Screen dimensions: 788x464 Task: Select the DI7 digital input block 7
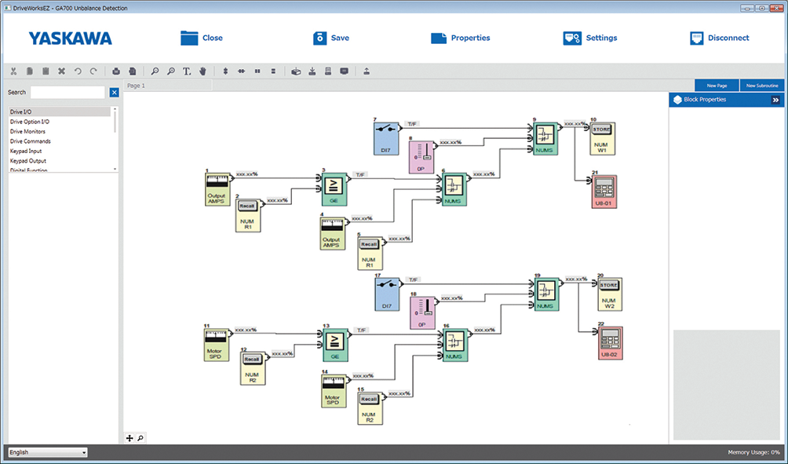385,137
